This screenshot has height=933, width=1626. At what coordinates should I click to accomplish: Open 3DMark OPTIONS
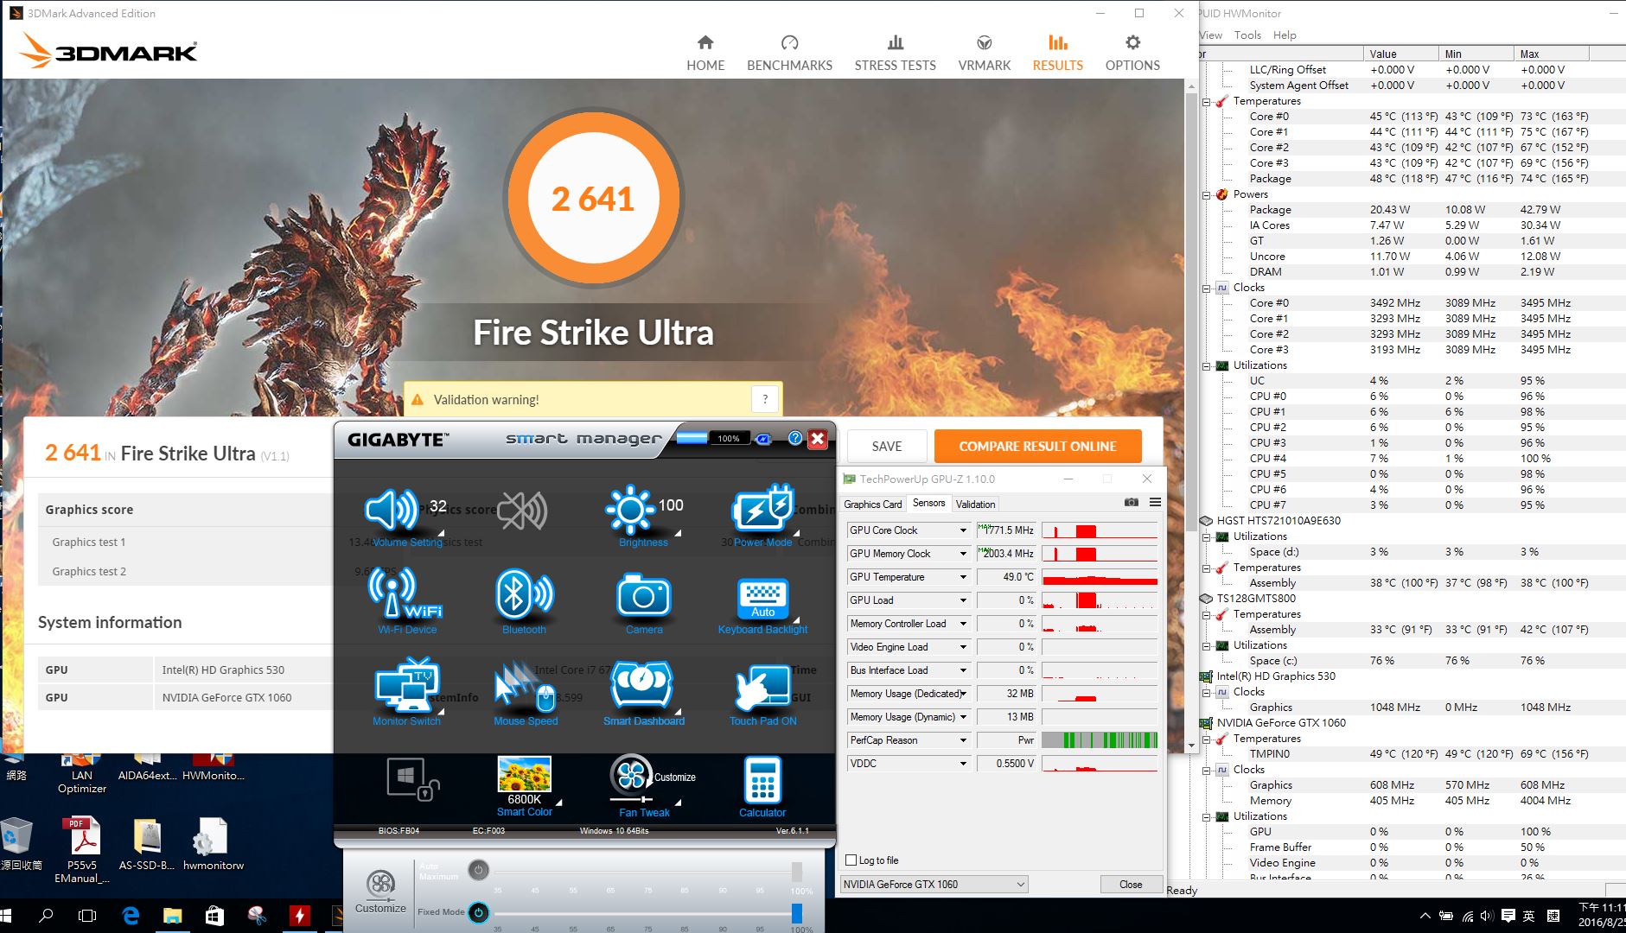(1132, 53)
